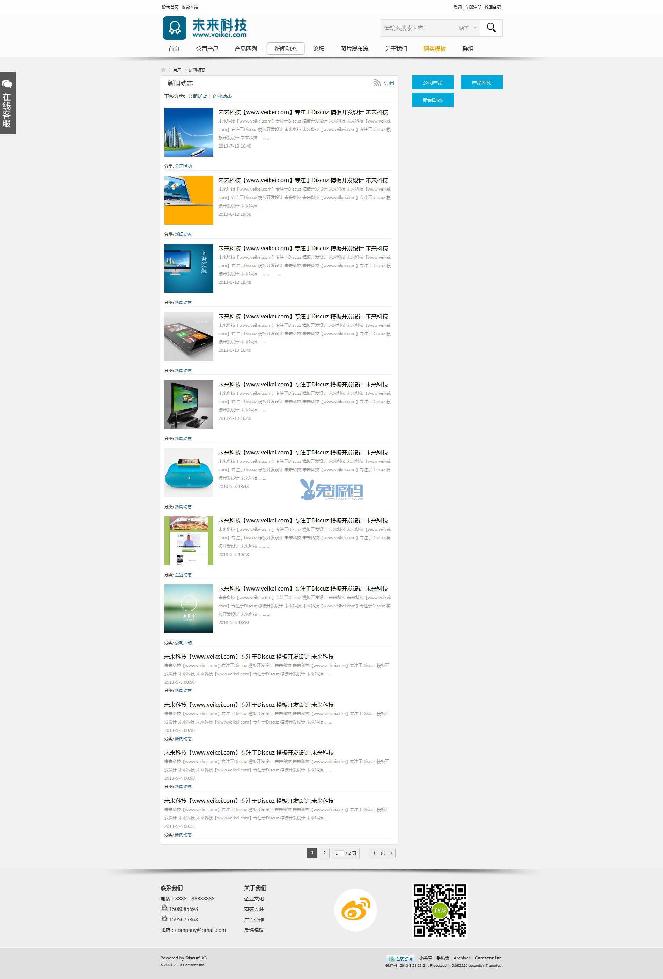
Task: Open the ARK designs article thumbnail
Action: tap(189, 609)
